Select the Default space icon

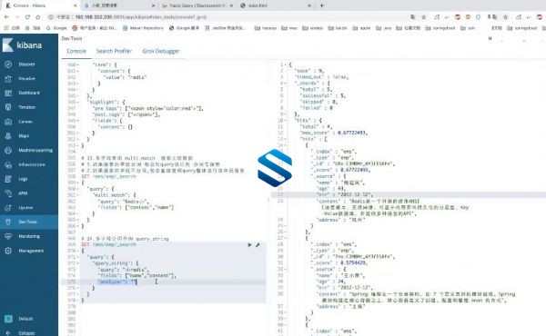[8, 318]
